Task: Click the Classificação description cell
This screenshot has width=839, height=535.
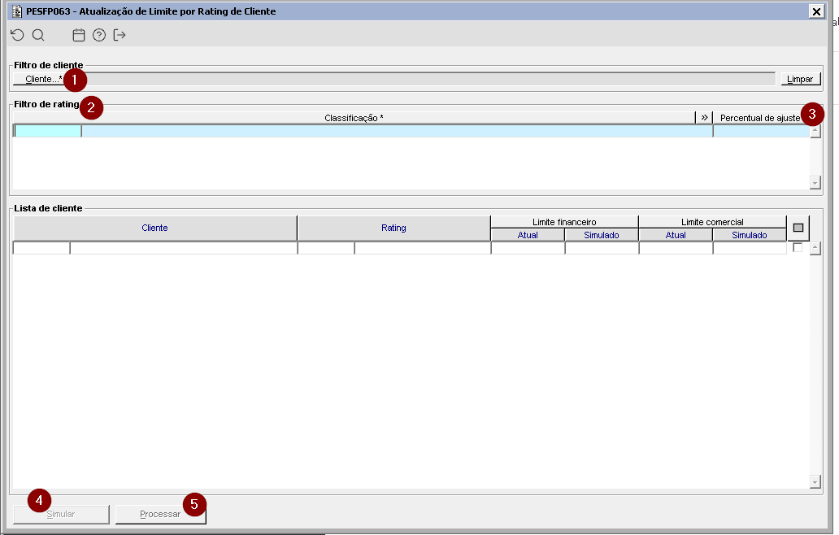Action: click(397, 131)
